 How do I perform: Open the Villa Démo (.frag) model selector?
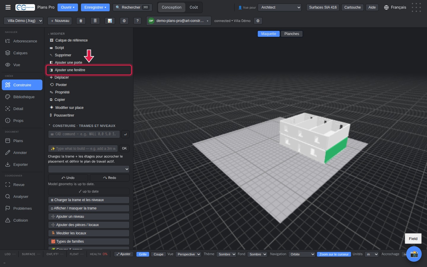coord(23,21)
